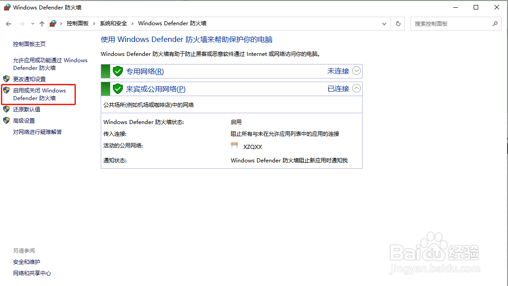Click the XZQXX network bench icon
This screenshot has width=508, height=286.
pyautogui.click(x=234, y=145)
